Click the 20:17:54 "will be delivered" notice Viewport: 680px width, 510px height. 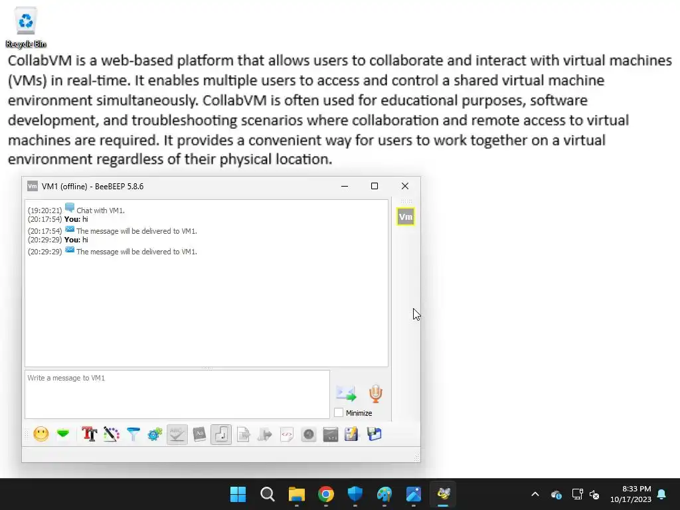[x=137, y=231]
